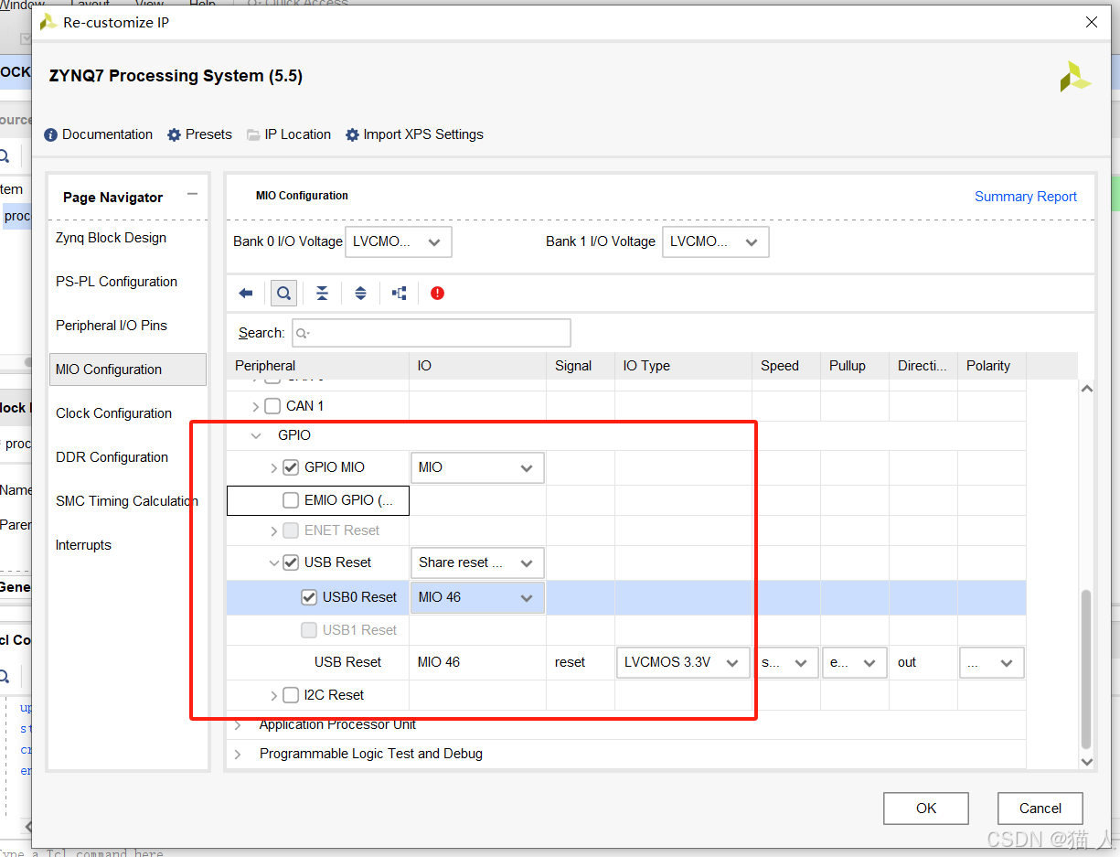Toggle the search magnifier toolbar button

coord(283,294)
